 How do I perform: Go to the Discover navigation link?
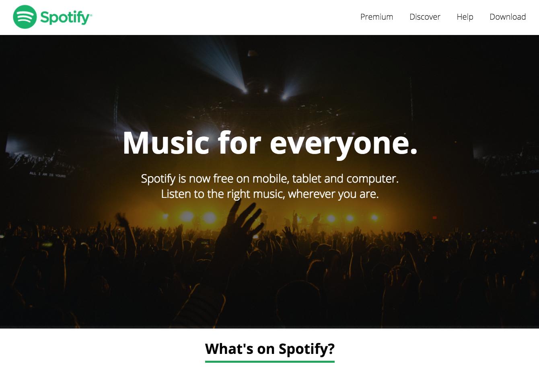click(x=425, y=17)
